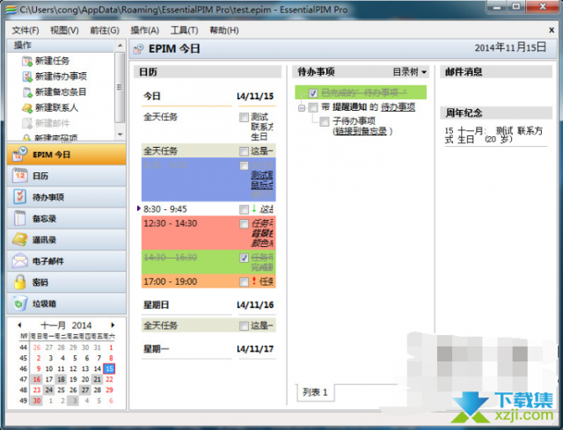Open the 目录树 view dropdown

pyautogui.click(x=410, y=72)
